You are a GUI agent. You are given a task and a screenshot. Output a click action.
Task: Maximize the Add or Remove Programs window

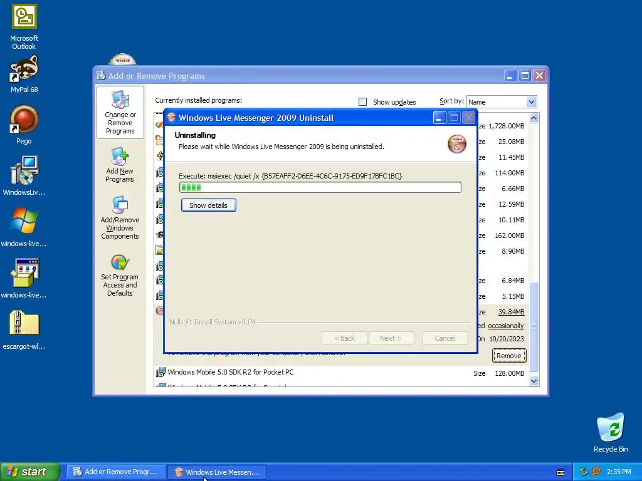[525, 76]
